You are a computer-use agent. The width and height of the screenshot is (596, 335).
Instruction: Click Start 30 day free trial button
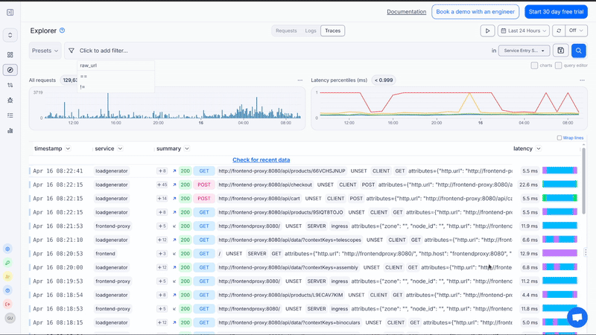click(556, 11)
